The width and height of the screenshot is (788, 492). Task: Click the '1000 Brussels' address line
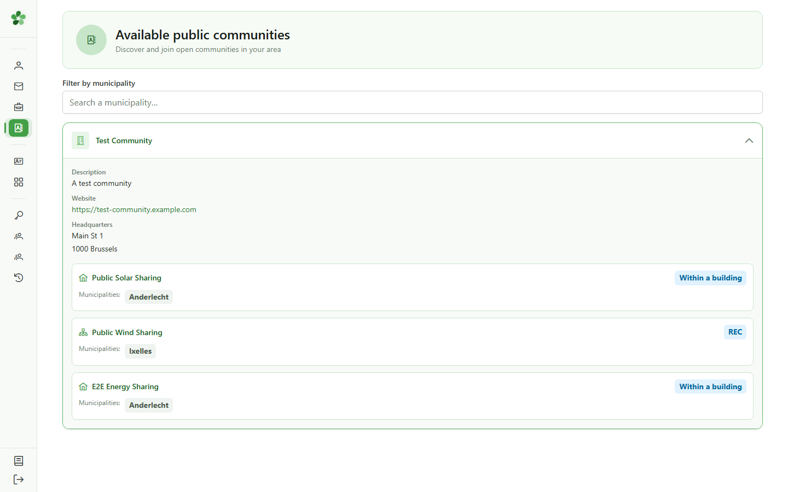point(95,249)
